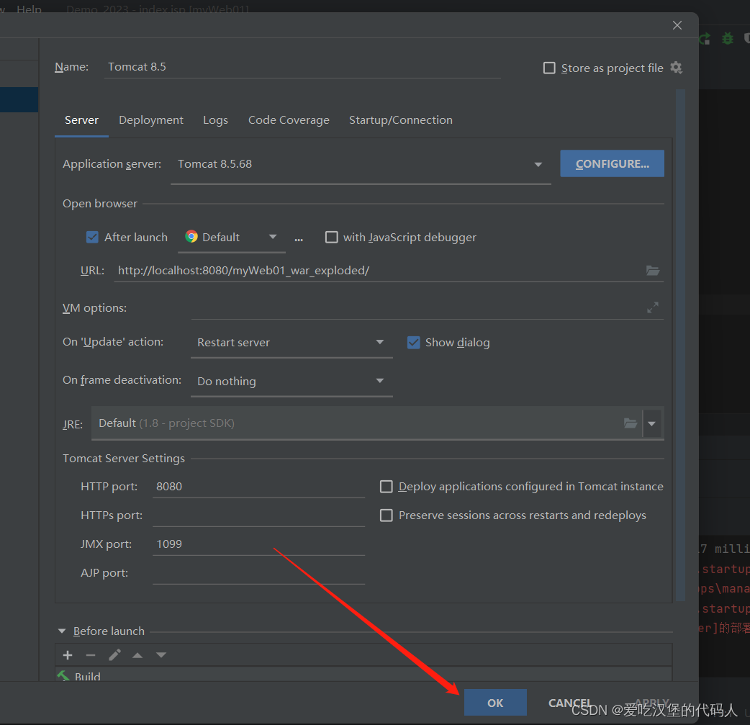Viewport: 750px width, 725px height.
Task: Click the dialog's vertical scrollbar
Action: pyautogui.click(x=680, y=345)
